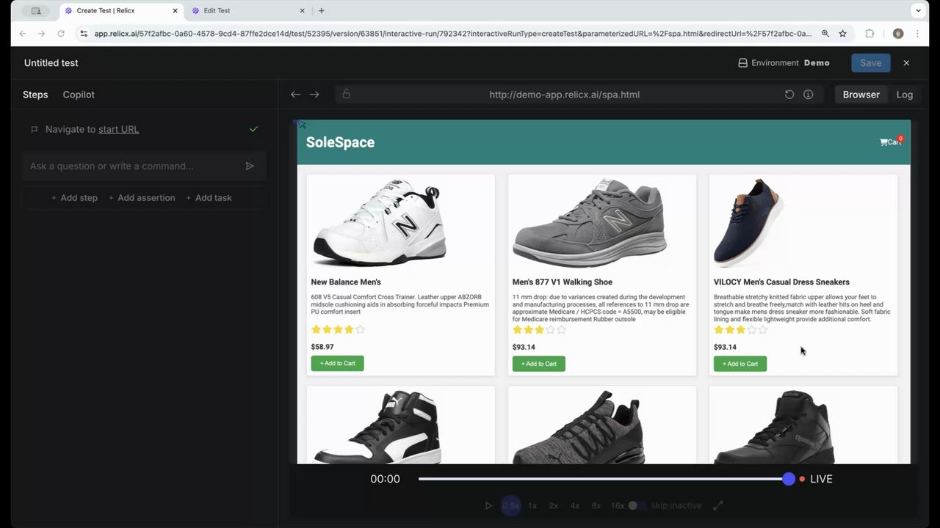Set playback speed to 0.5x
940x528 pixels.
511,505
